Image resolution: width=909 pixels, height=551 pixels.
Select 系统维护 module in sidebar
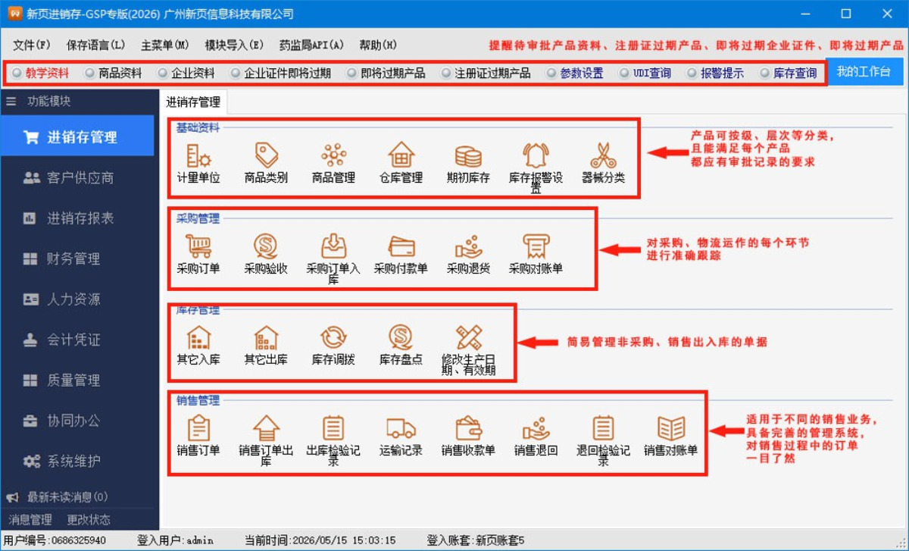[x=77, y=461]
